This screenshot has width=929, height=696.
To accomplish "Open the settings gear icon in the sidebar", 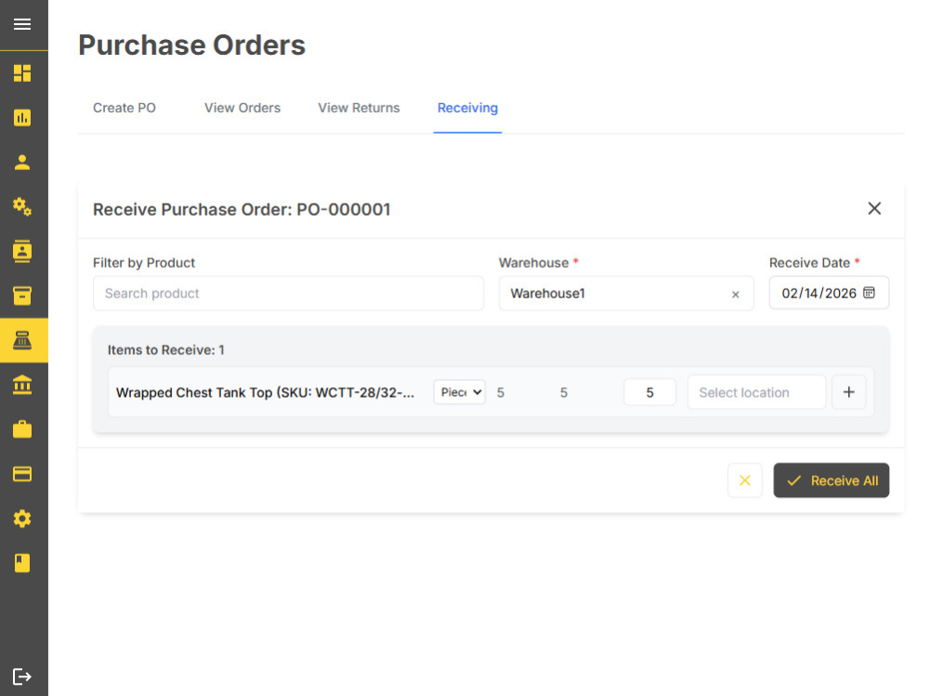I will 22,519.
